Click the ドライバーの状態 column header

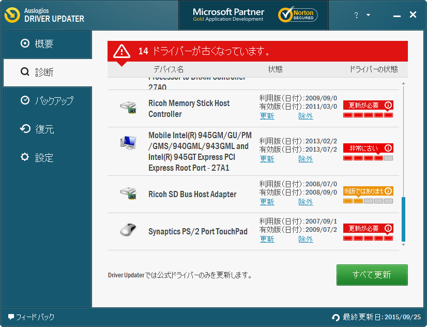tap(374, 69)
